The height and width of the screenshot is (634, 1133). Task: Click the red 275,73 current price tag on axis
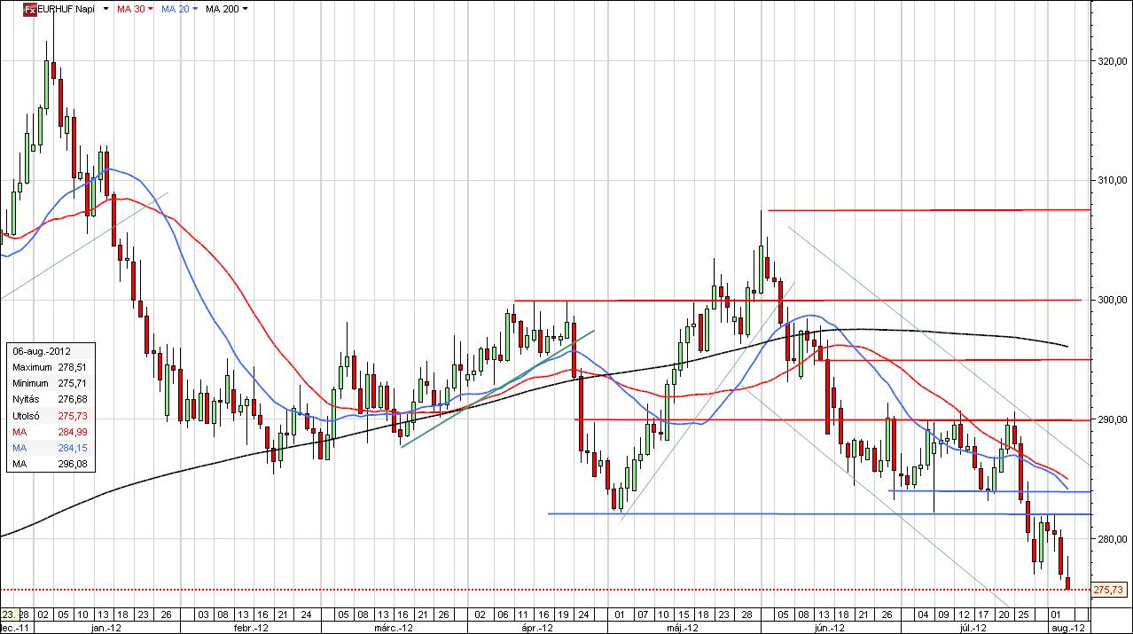click(1109, 590)
